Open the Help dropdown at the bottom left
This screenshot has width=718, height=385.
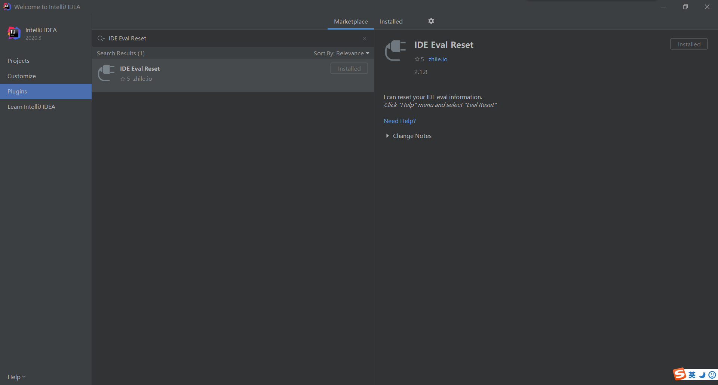click(16, 377)
